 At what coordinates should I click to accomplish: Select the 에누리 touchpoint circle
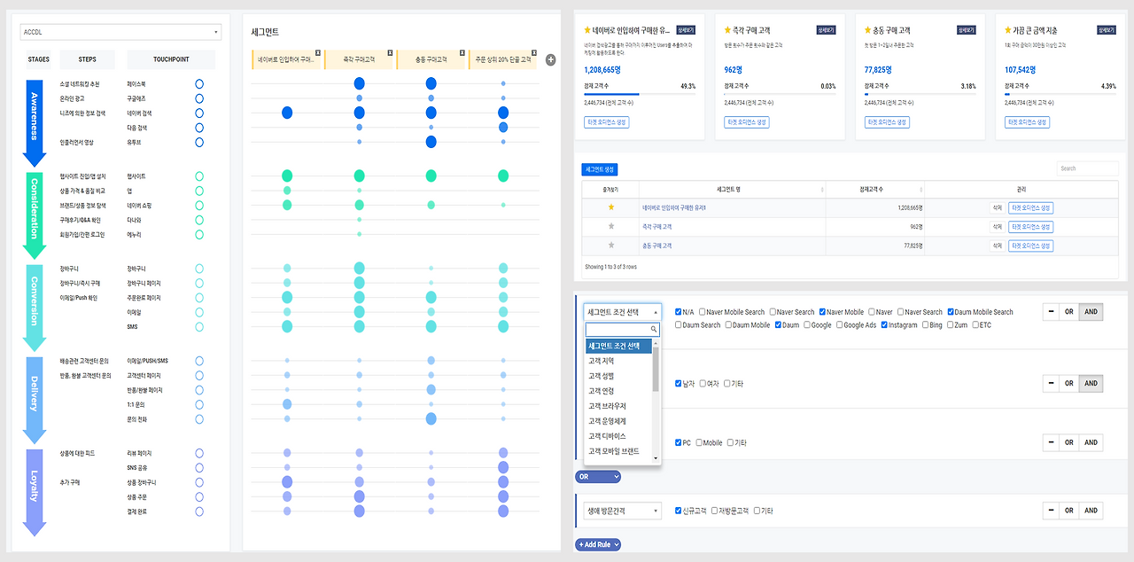click(x=199, y=234)
